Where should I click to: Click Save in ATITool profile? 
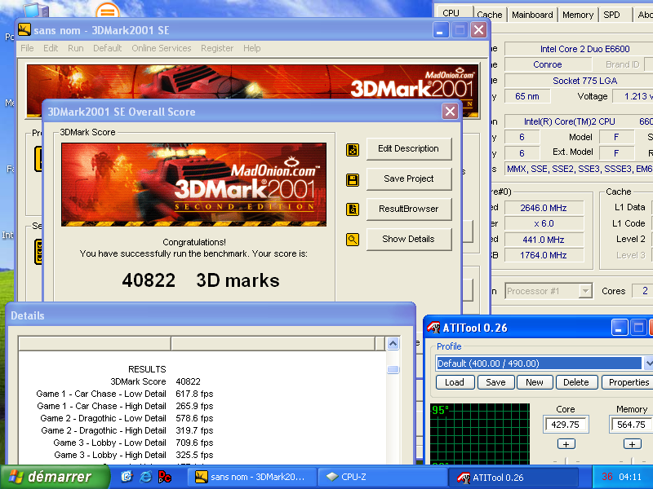(x=495, y=382)
